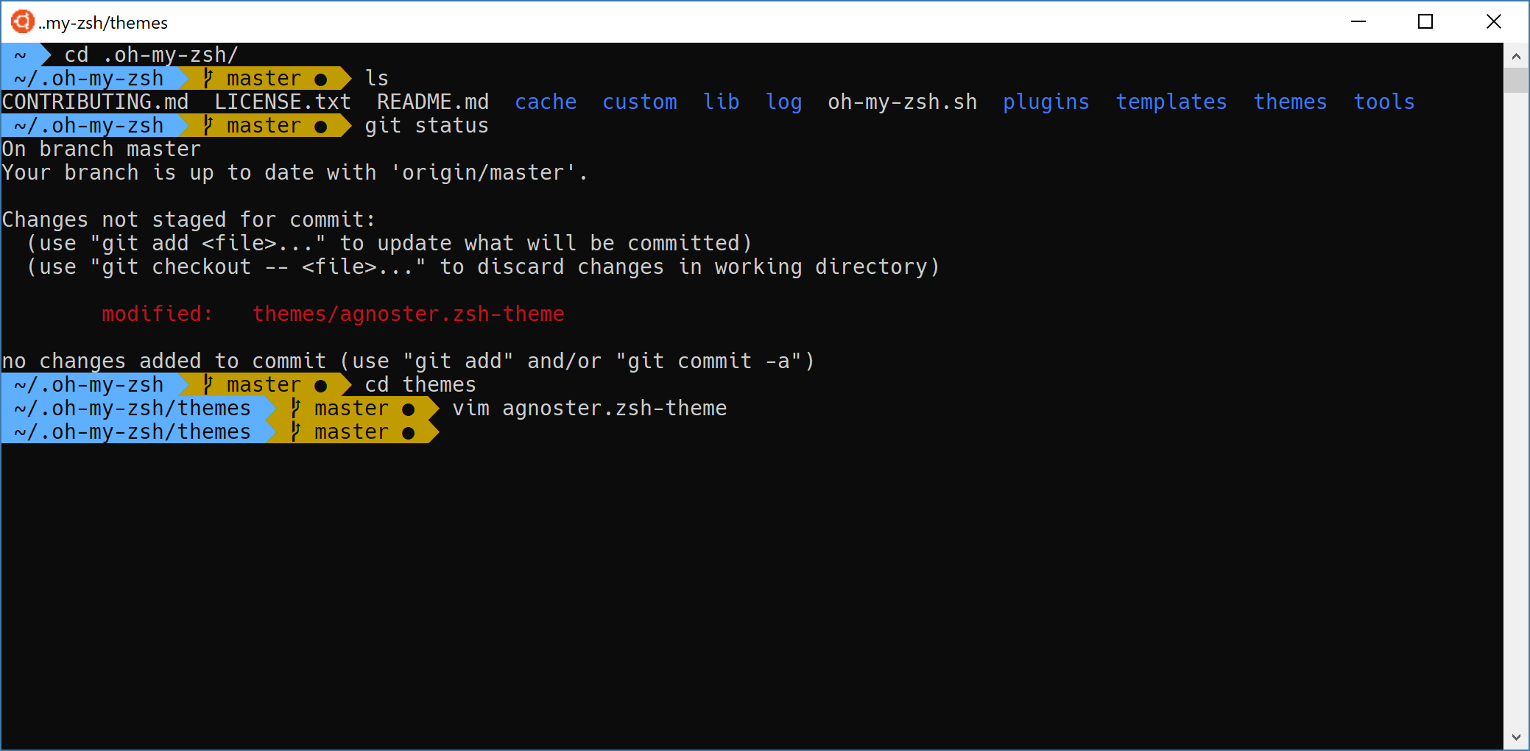Minimize the terminal window
This screenshot has height=751, width=1530.
(1358, 22)
